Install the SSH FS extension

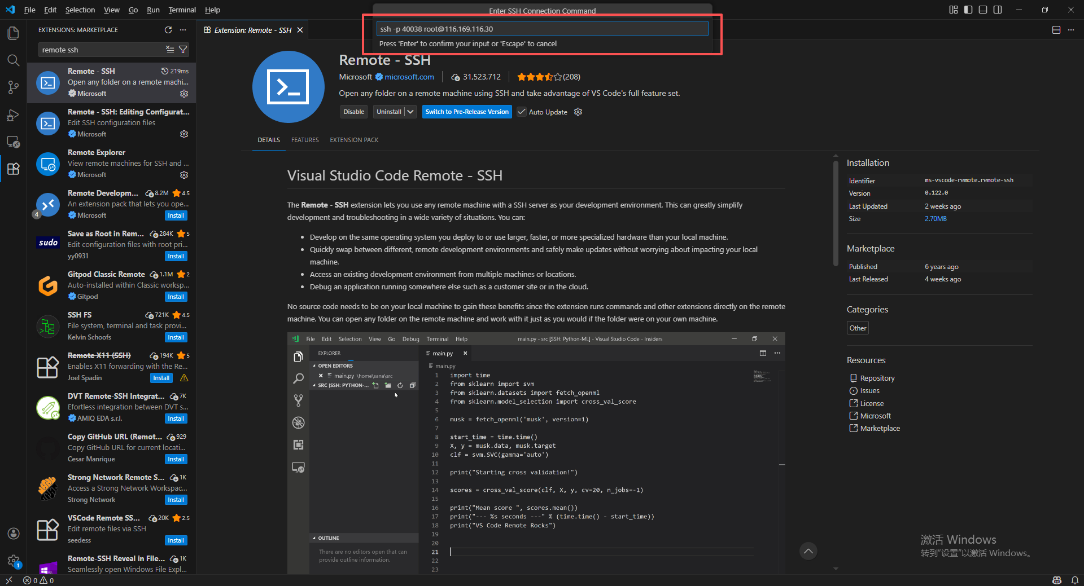coord(176,337)
